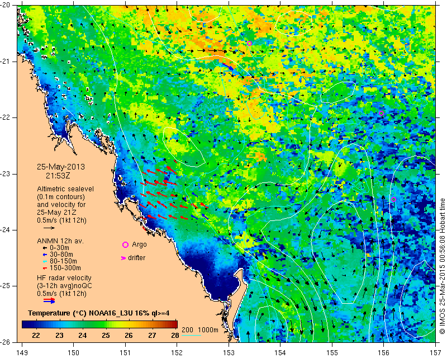Viewport: 447px width, 358px height.
Task: Click the 'ANMN 12h av.' legend heading
Action: (60, 241)
